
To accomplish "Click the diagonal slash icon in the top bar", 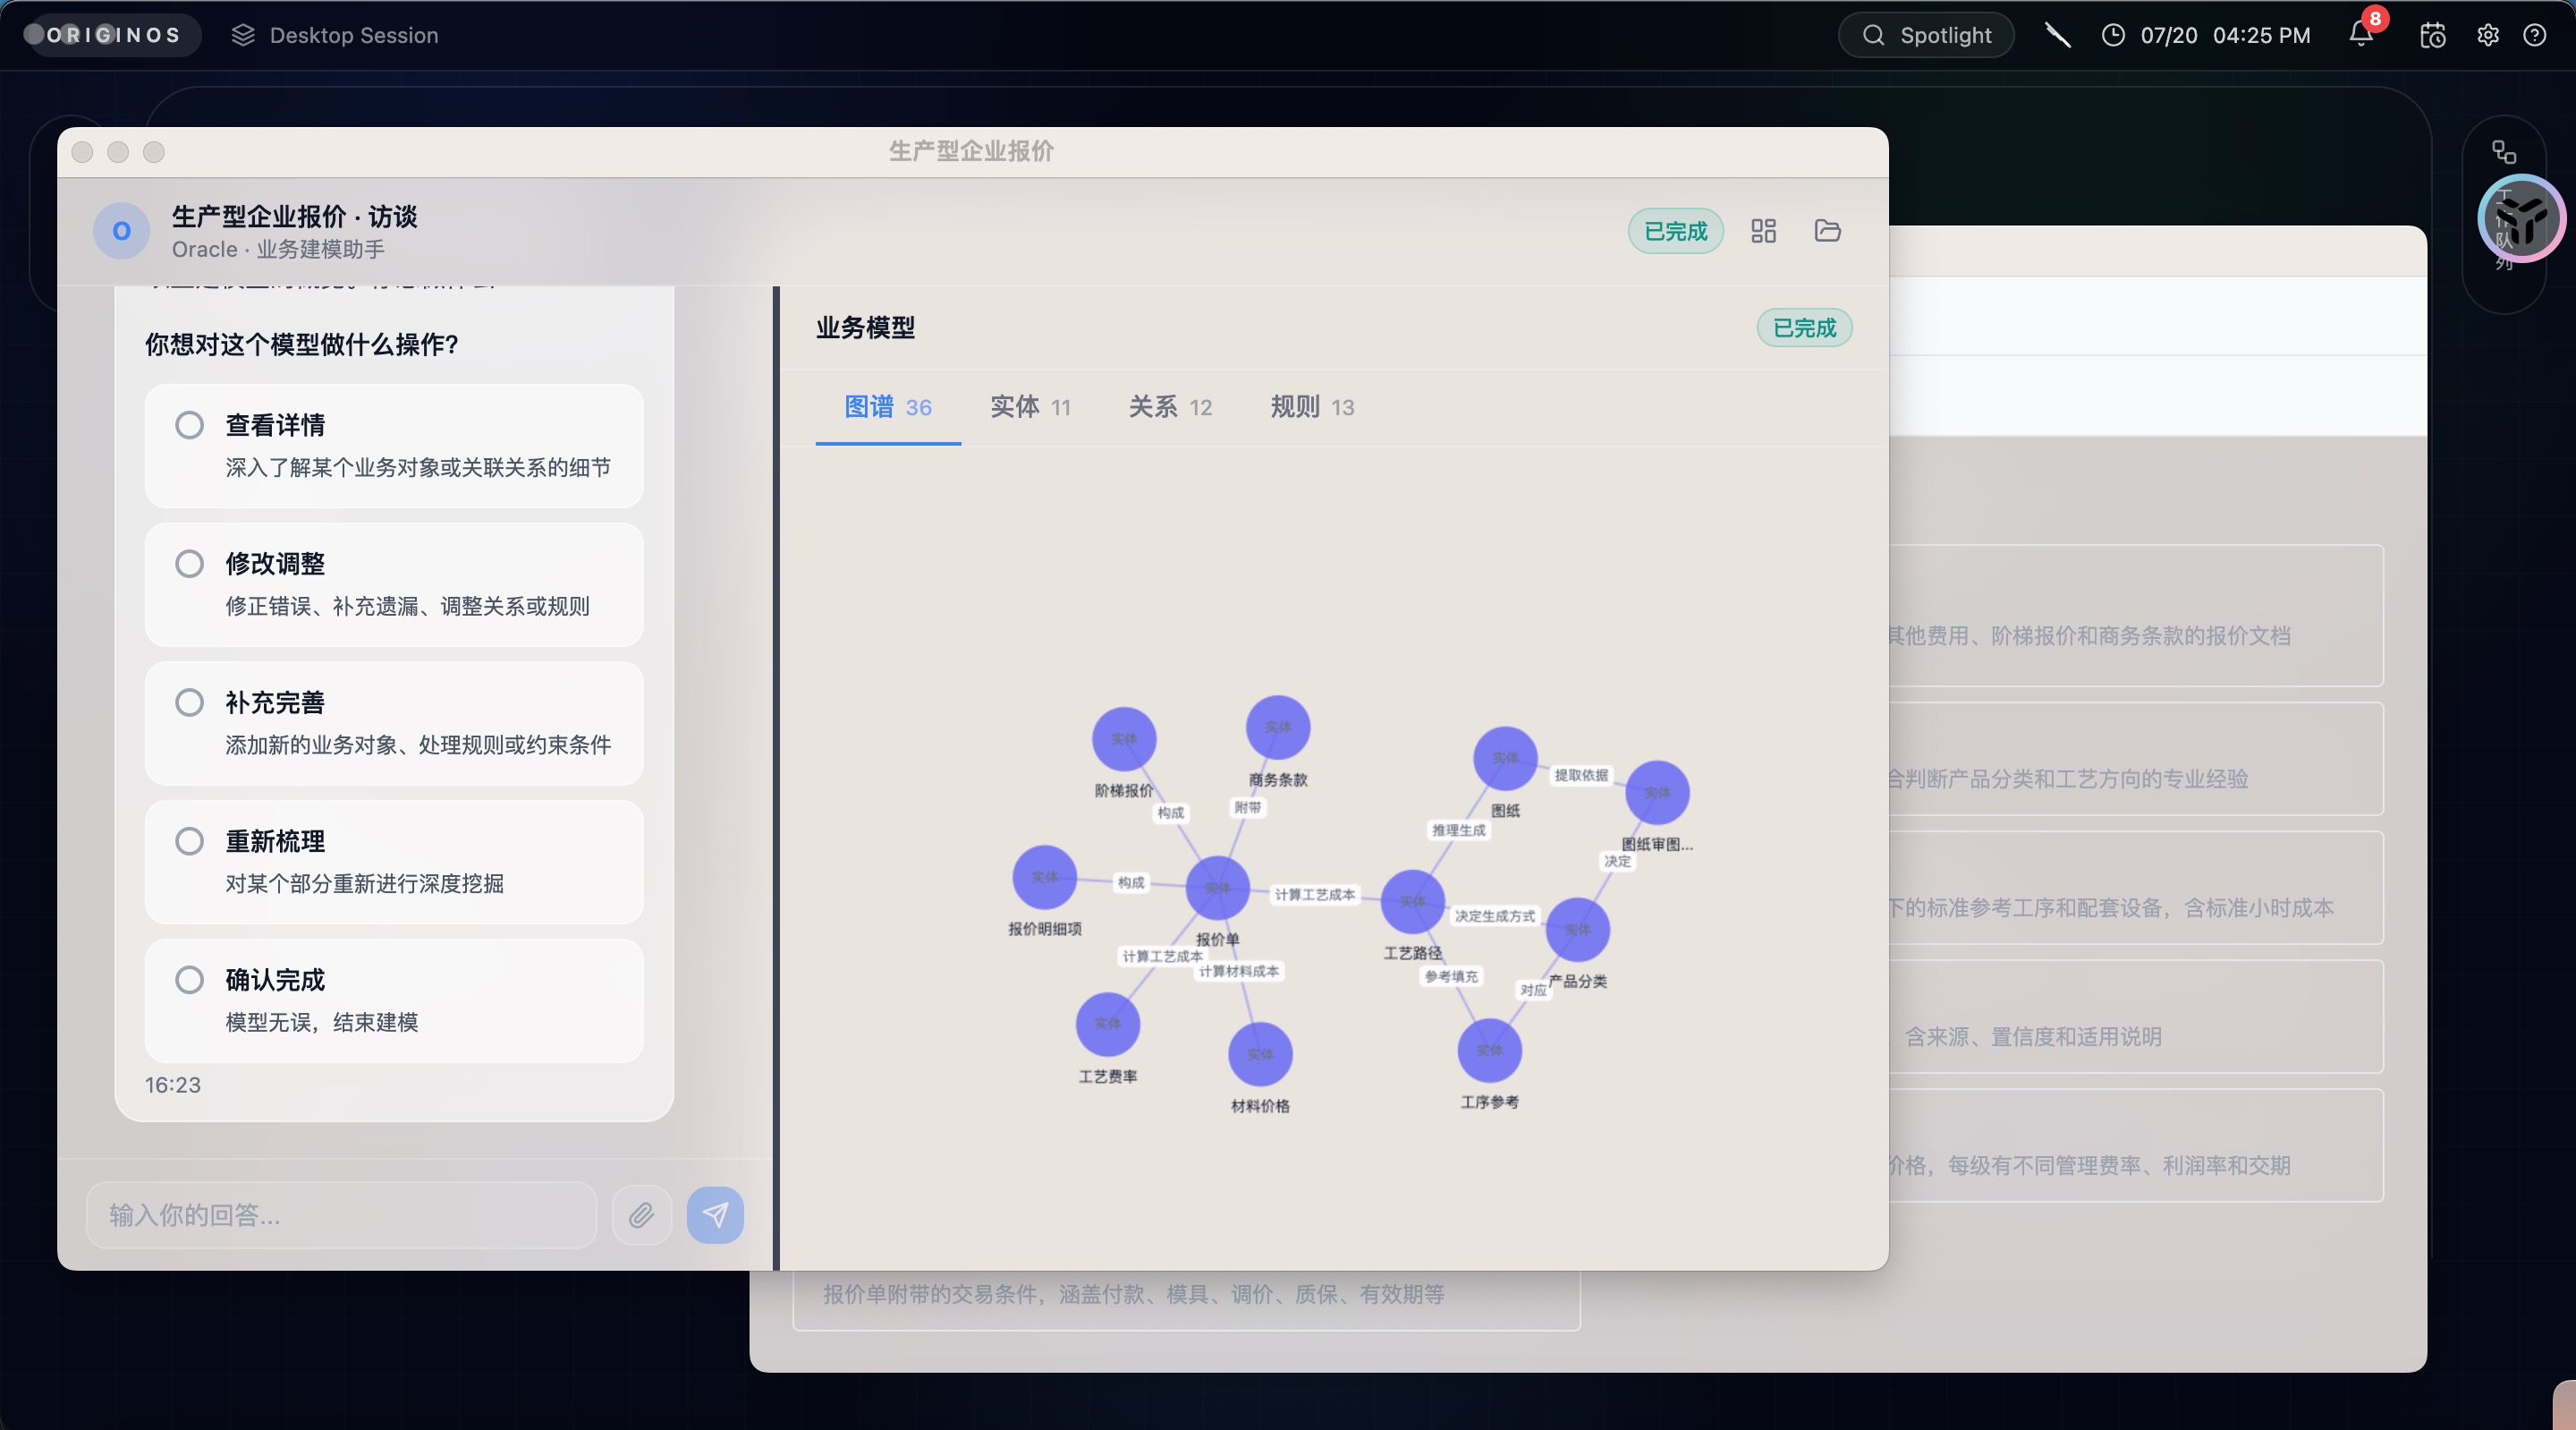I will [2057, 35].
